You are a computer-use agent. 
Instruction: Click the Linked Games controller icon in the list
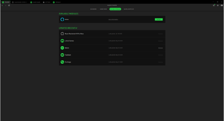[x=62, y=41]
